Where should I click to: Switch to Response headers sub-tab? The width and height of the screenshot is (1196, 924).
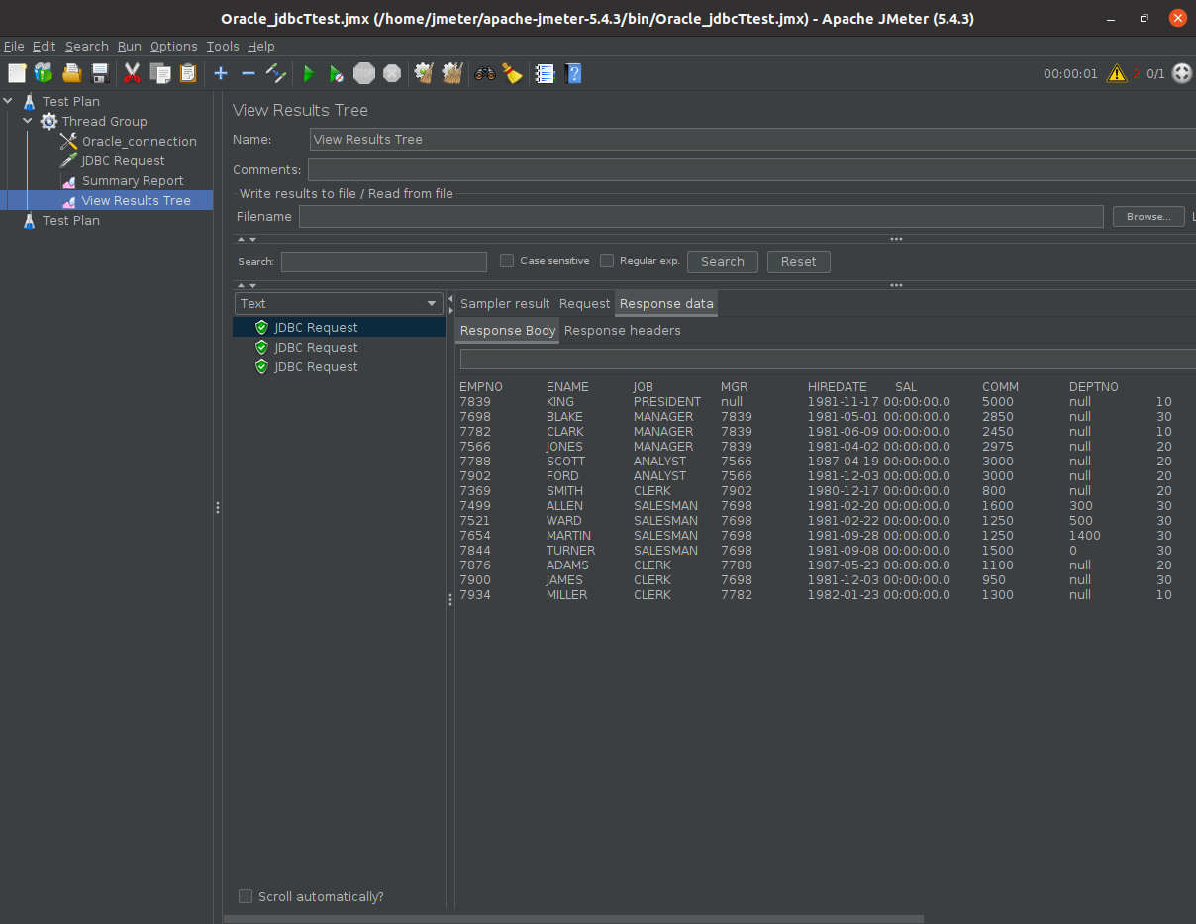[x=623, y=330]
